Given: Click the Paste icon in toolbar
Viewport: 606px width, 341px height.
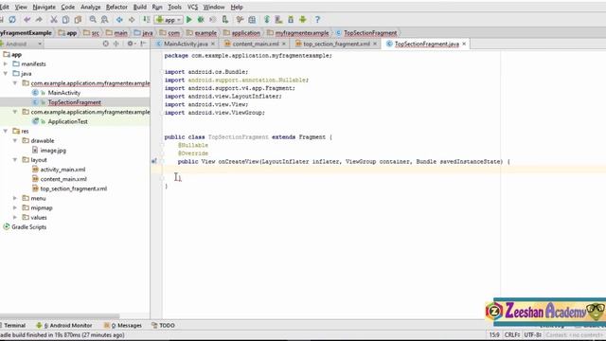Looking at the screenshot, I should click(78, 19).
